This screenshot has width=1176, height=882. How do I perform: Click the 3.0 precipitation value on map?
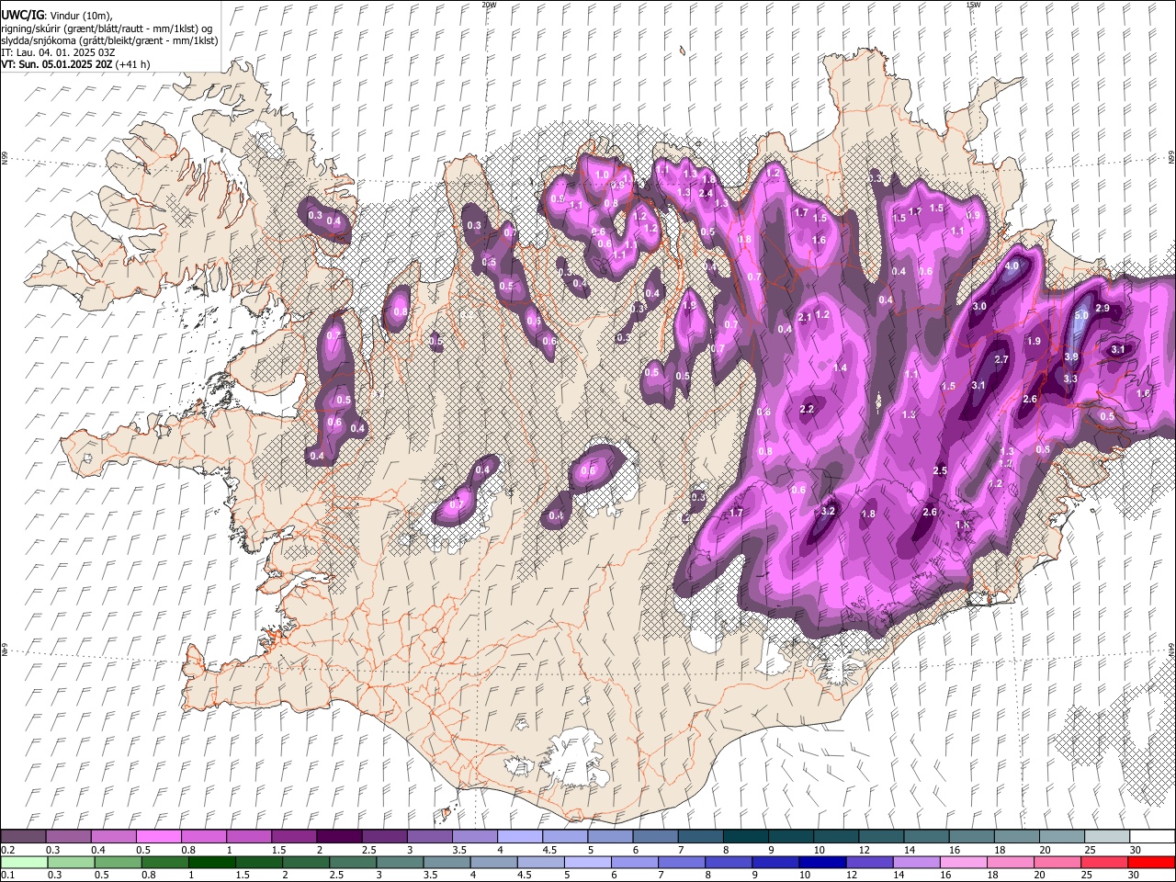click(x=979, y=306)
